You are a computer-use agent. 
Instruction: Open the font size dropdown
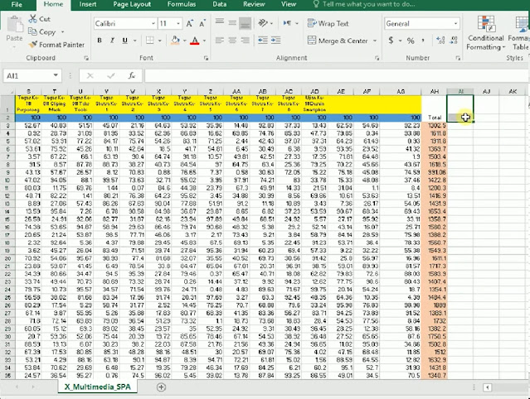(178, 24)
